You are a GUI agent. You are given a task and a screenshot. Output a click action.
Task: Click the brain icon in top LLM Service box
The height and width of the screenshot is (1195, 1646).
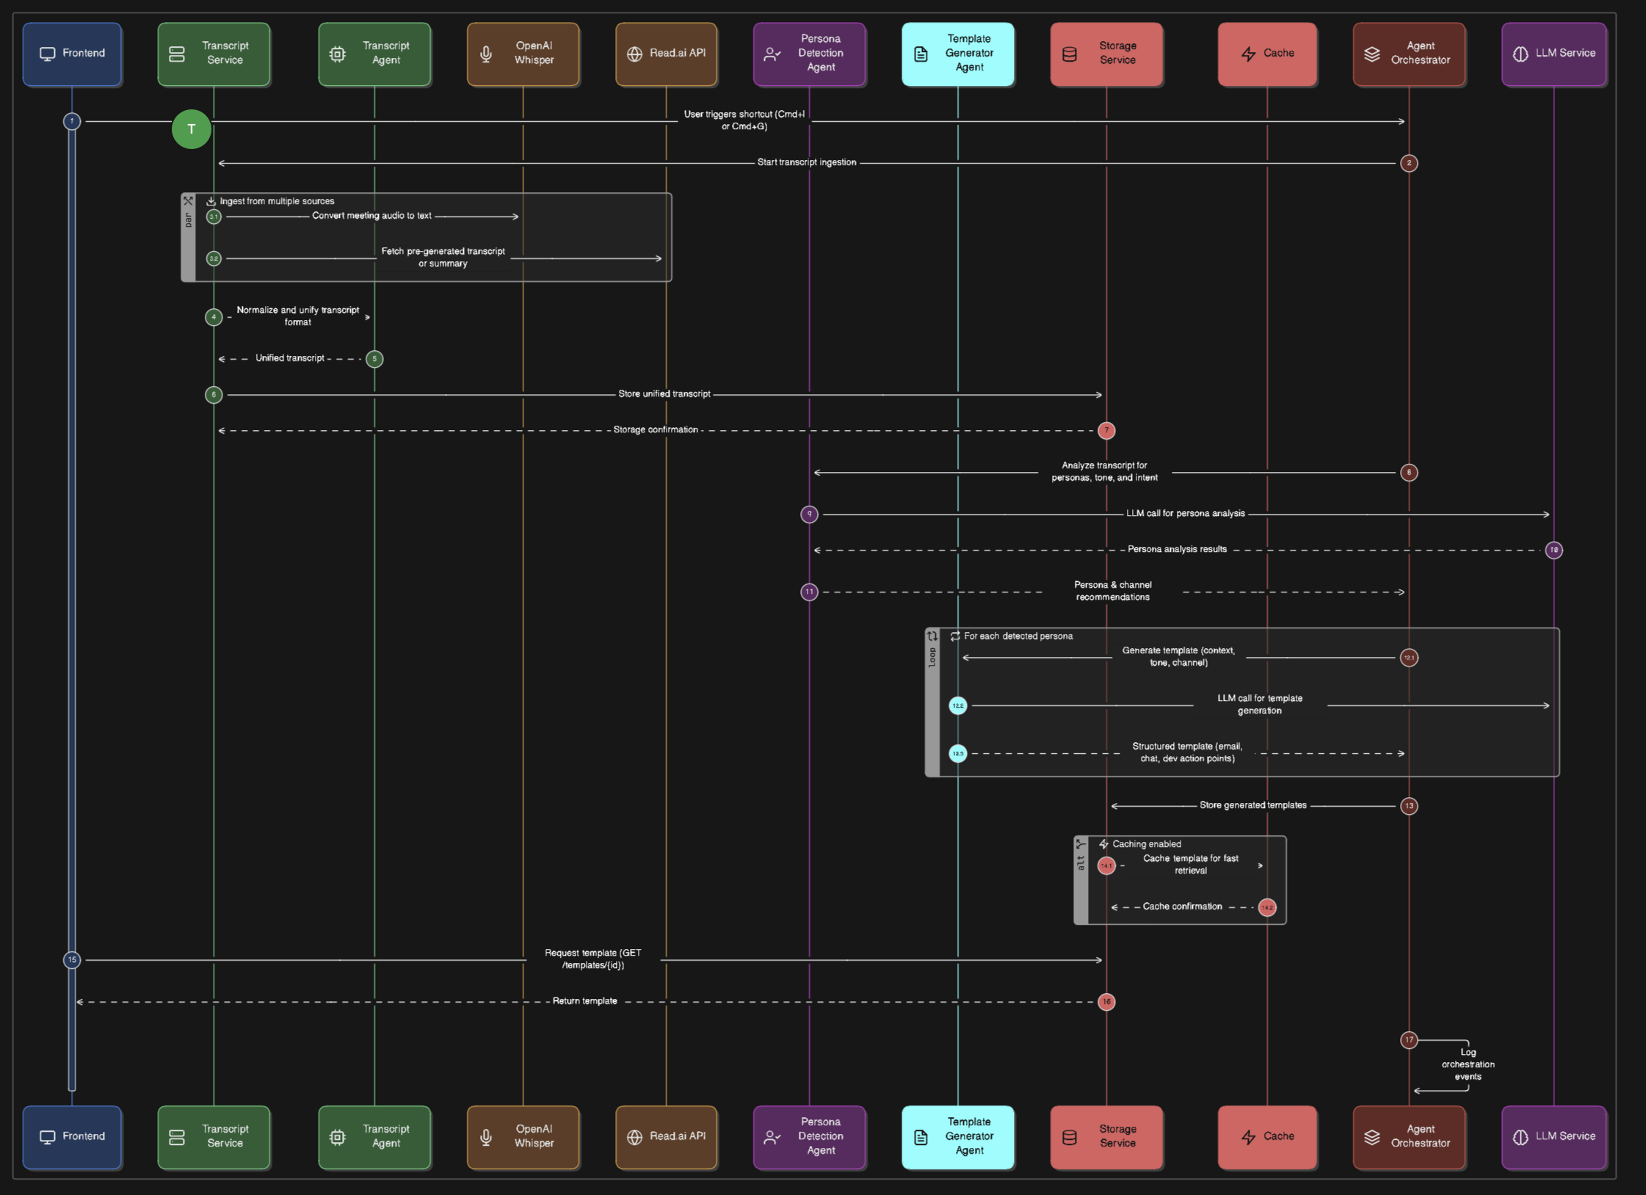pos(1520,54)
